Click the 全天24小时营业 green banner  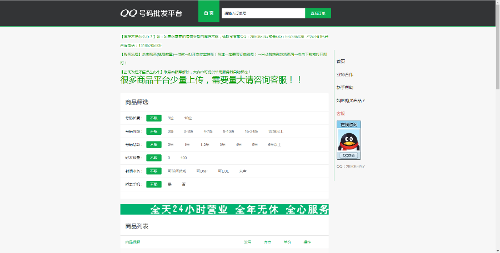tap(224, 209)
